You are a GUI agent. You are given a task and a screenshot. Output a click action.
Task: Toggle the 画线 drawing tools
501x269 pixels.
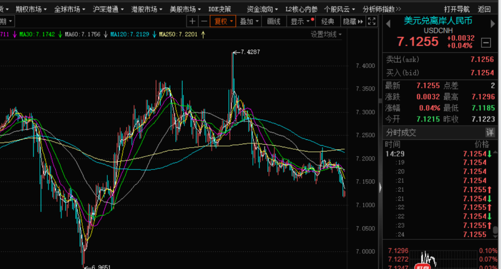point(274,21)
